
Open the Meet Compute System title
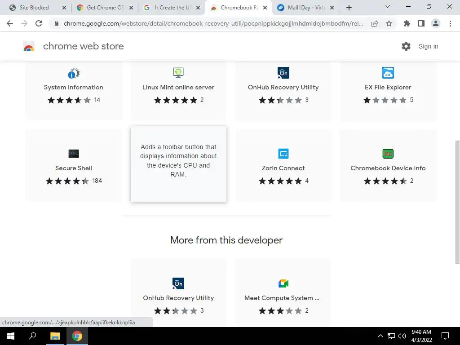point(282,298)
